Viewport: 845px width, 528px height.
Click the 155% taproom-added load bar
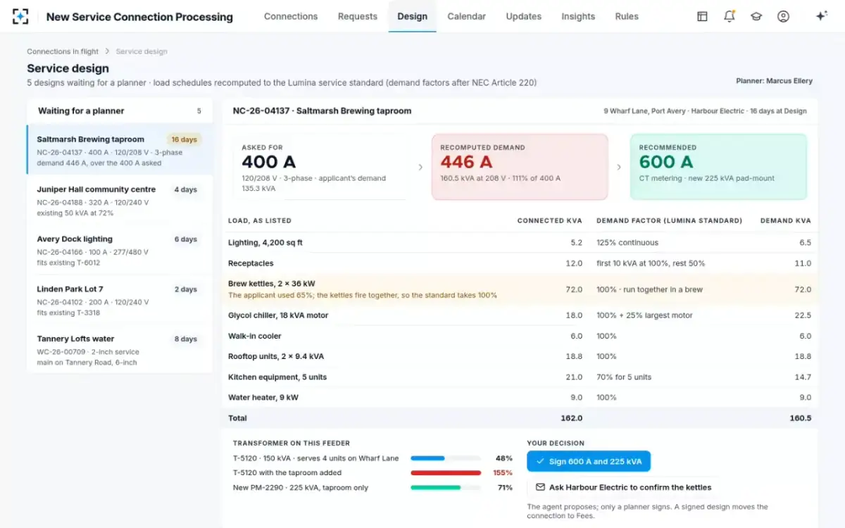[446, 473]
